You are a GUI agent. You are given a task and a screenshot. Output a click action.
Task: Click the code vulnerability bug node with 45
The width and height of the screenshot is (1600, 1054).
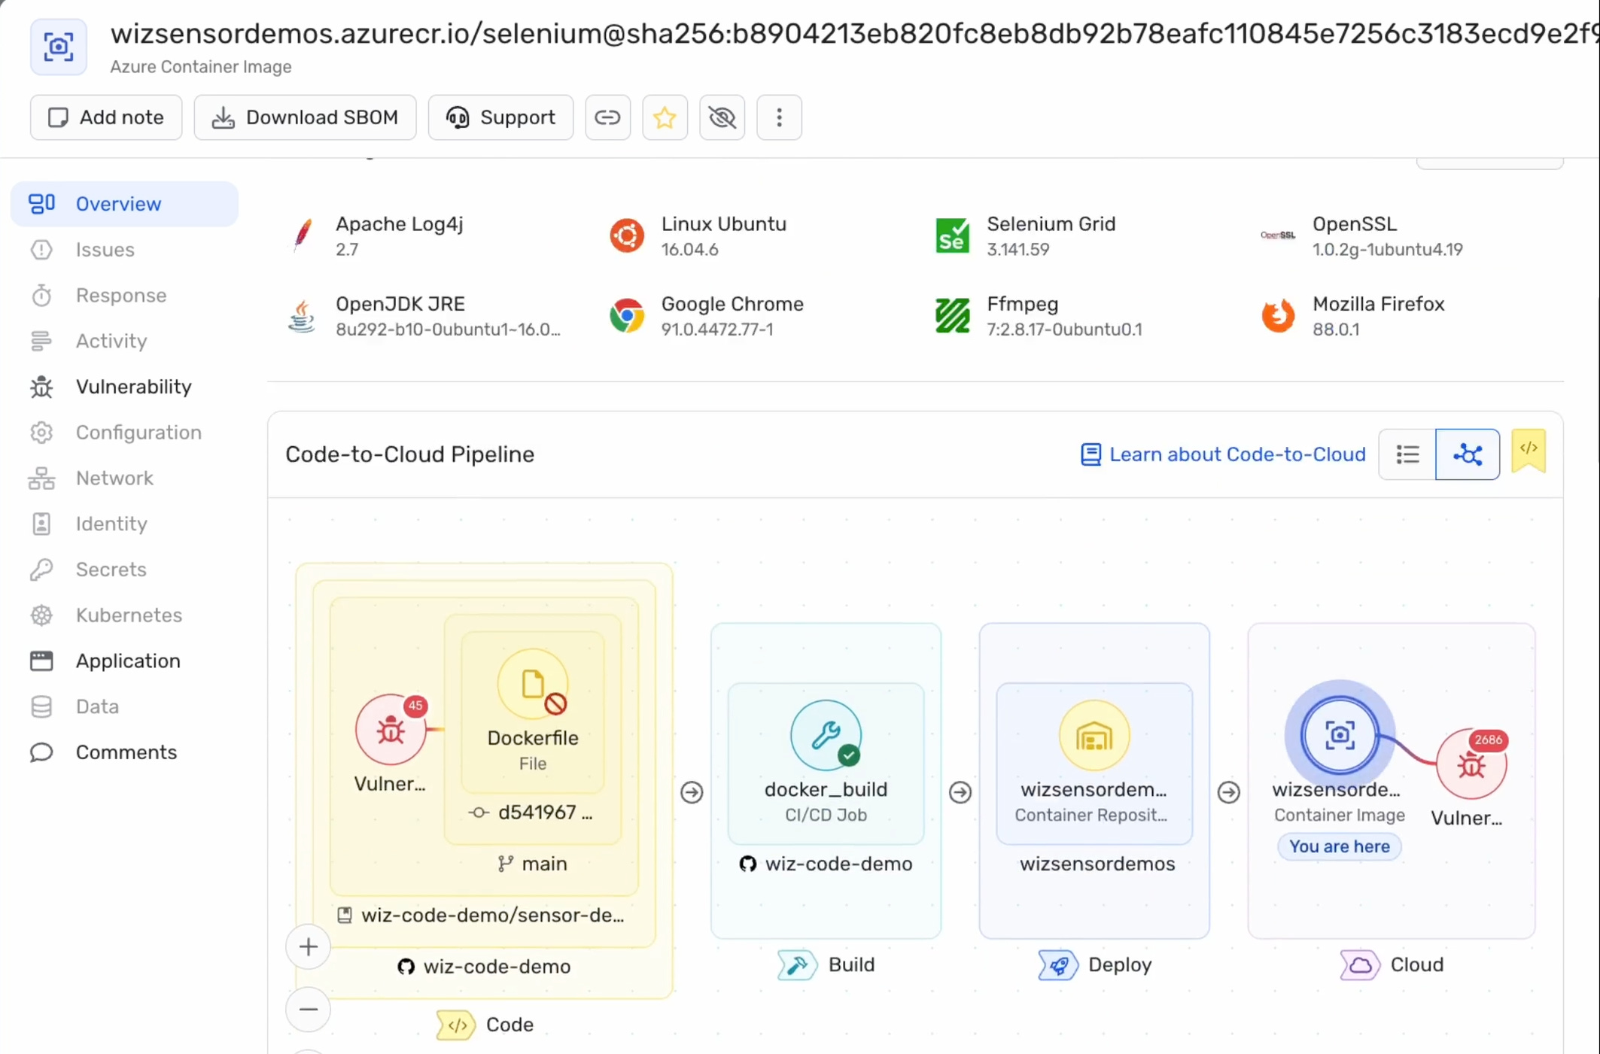pyautogui.click(x=391, y=730)
